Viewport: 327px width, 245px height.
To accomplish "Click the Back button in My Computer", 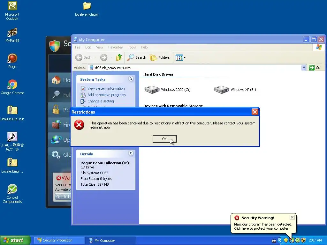I will point(83,57).
